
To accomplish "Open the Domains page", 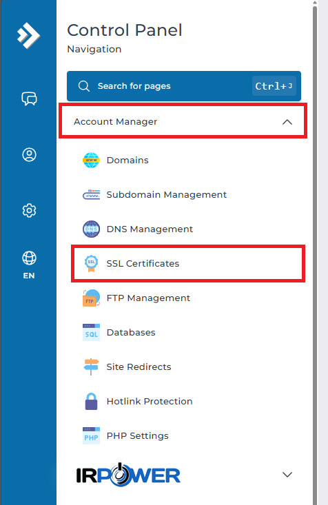I will click(127, 160).
